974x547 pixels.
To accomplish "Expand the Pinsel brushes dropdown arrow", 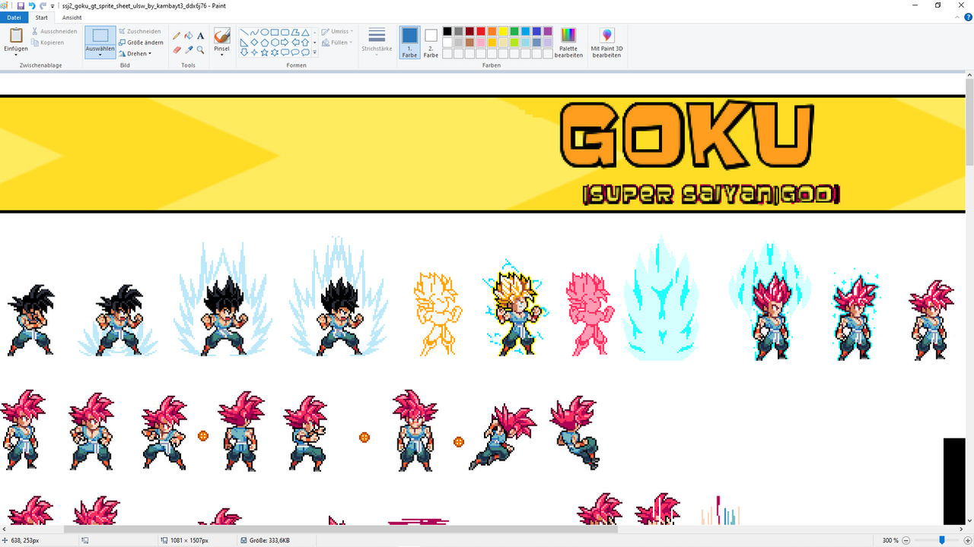I will [x=221, y=55].
